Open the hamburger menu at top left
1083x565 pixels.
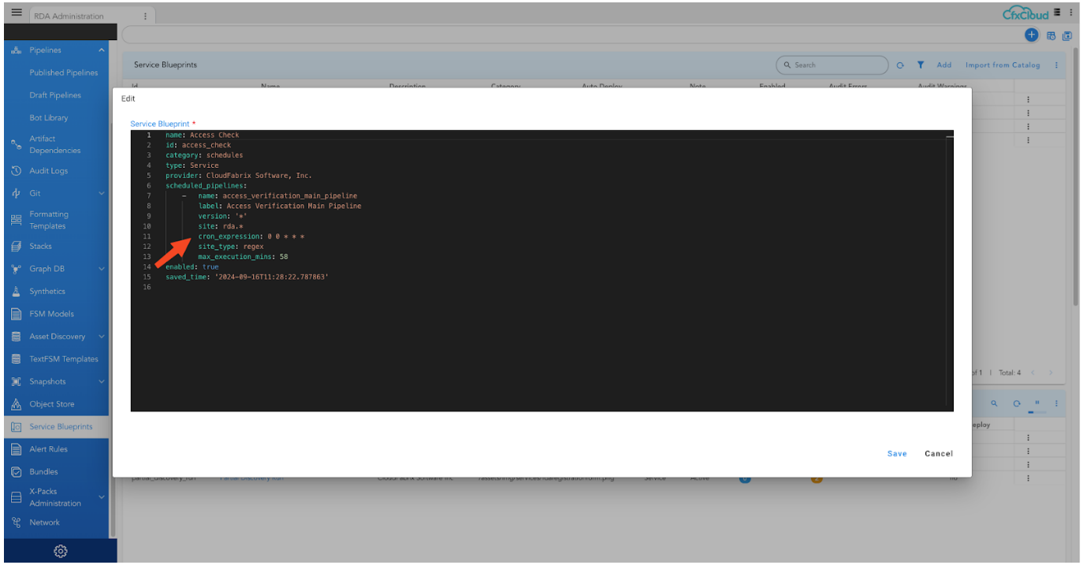click(17, 14)
